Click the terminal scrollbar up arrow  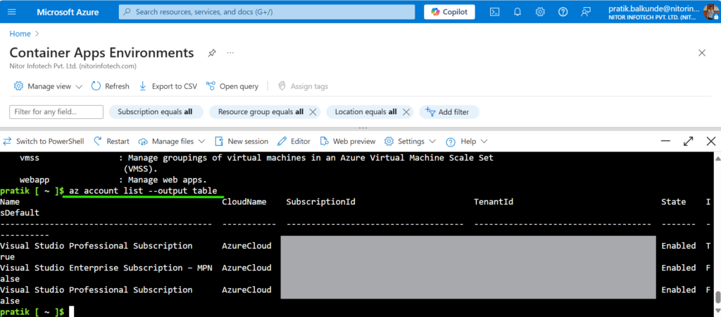point(717,158)
